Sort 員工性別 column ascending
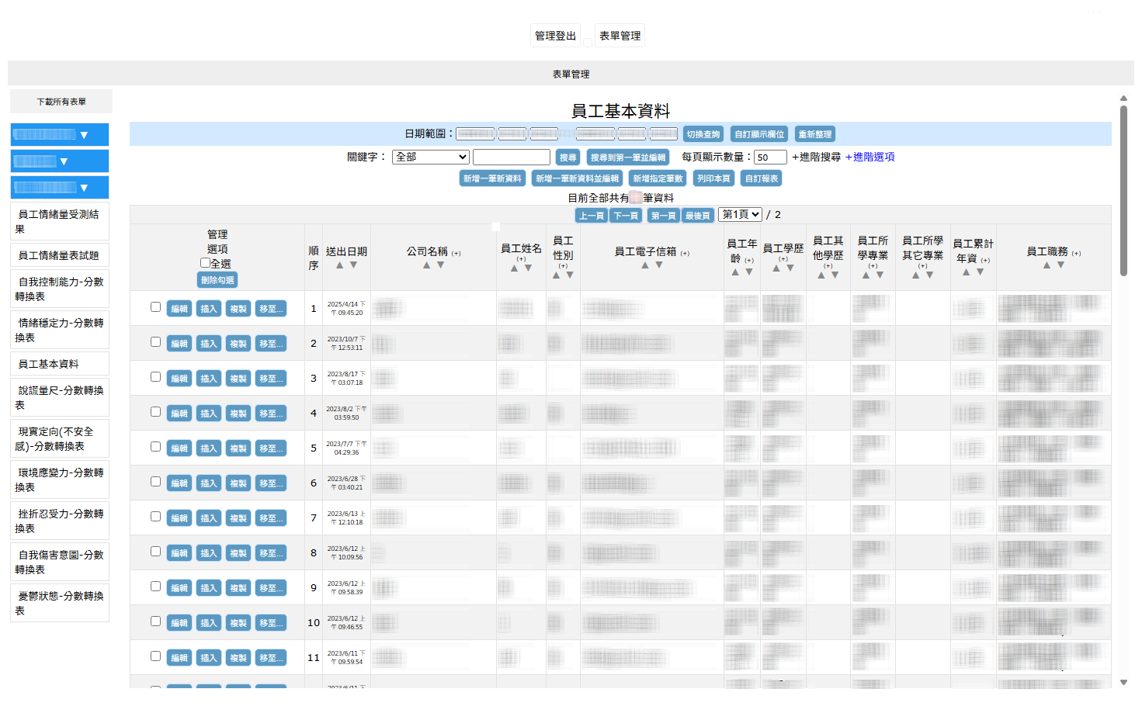1142x727 pixels. click(556, 275)
